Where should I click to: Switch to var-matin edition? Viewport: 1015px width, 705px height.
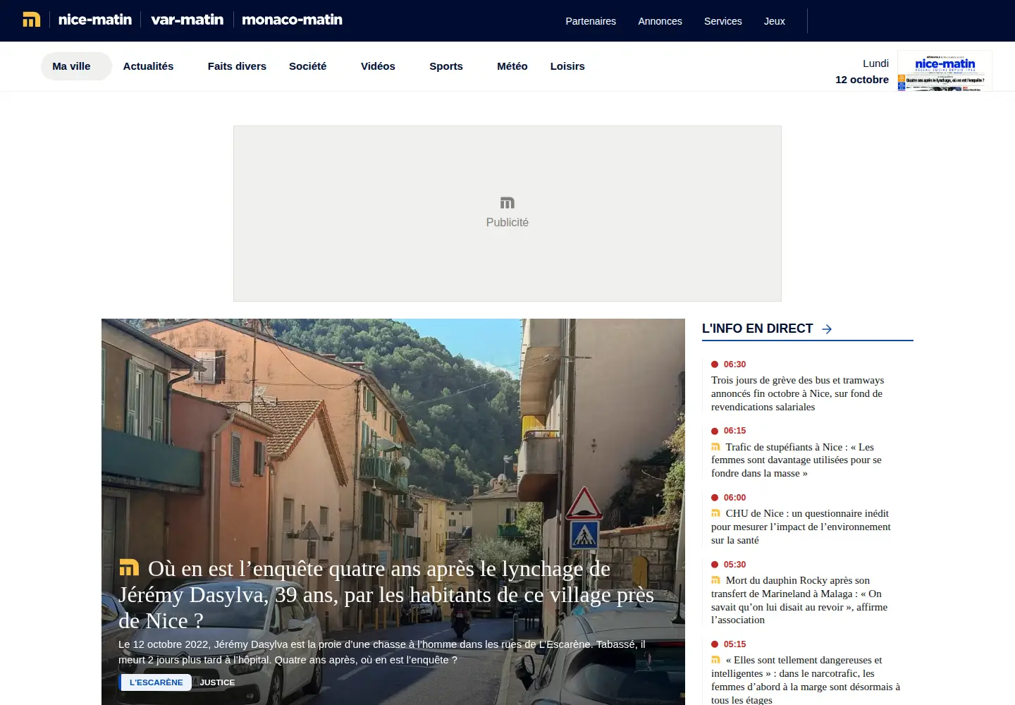click(x=187, y=20)
